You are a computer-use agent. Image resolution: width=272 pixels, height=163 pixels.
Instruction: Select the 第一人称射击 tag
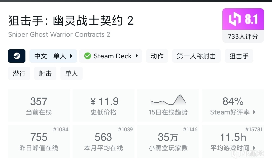(196, 56)
